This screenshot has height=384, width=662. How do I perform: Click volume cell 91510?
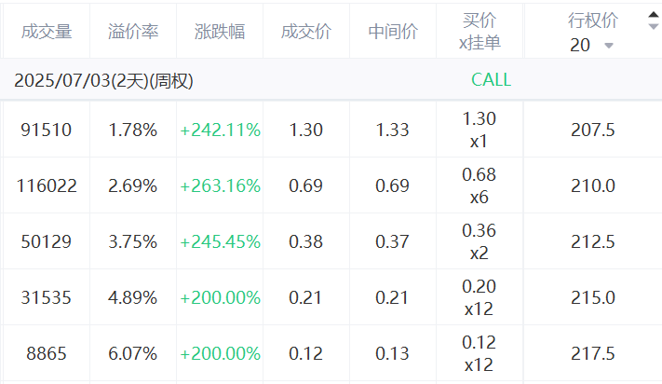point(47,130)
